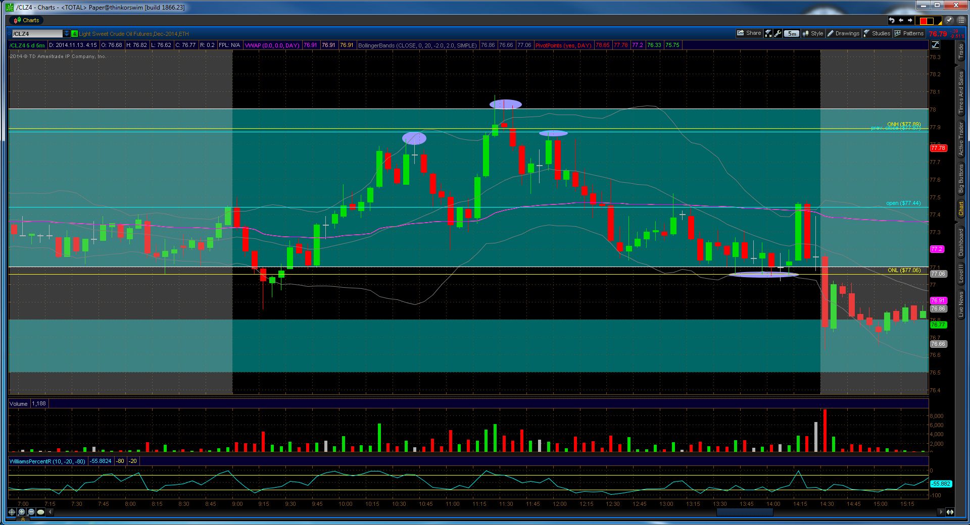Click the scrollbar right arrow
970x525 pixels.
coord(941,512)
